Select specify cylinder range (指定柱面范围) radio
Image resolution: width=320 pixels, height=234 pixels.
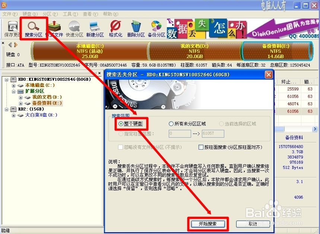click(x=121, y=134)
